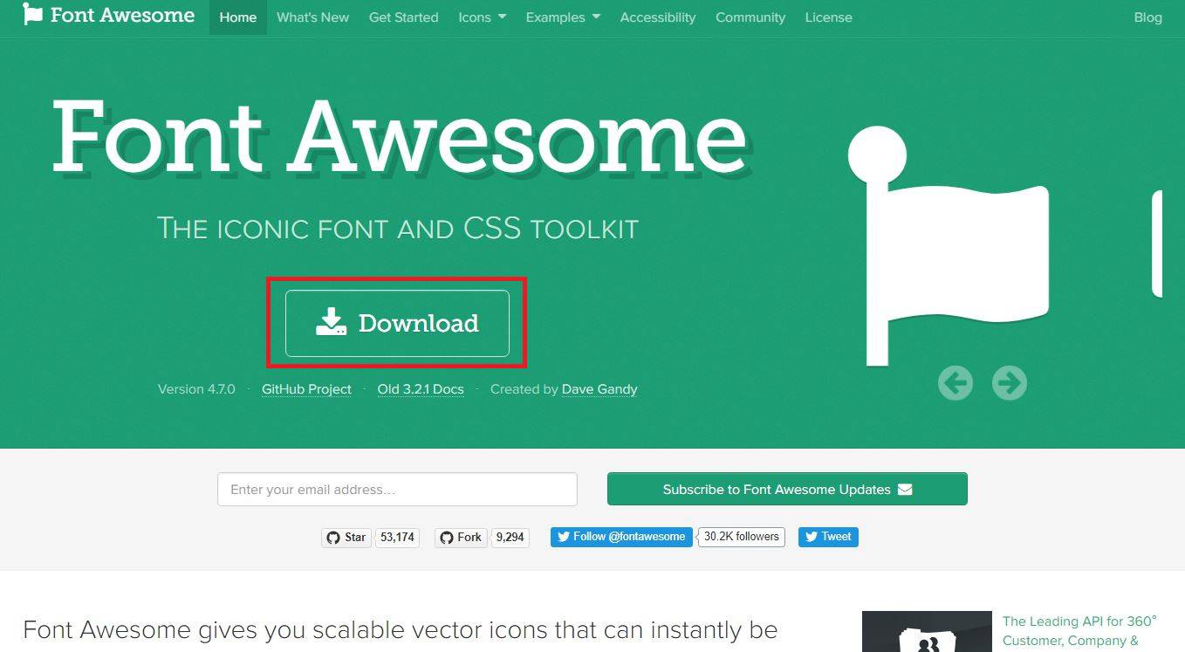Go to What's New page

(312, 17)
